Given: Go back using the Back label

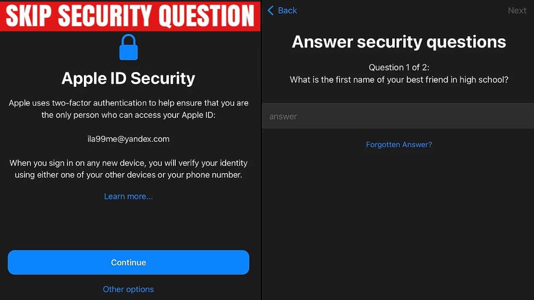Looking at the screenshot, I should coord(287,10).
